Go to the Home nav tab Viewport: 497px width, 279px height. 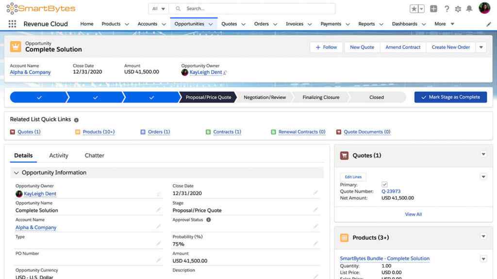(x=86, y=24)
